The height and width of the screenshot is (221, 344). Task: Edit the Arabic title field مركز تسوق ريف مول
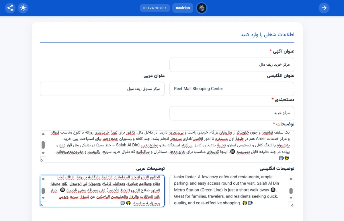pyautogui.click(x=102, y=89)
